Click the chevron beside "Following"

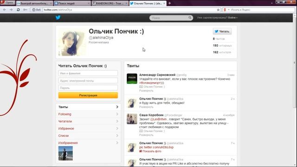point(117,114)
